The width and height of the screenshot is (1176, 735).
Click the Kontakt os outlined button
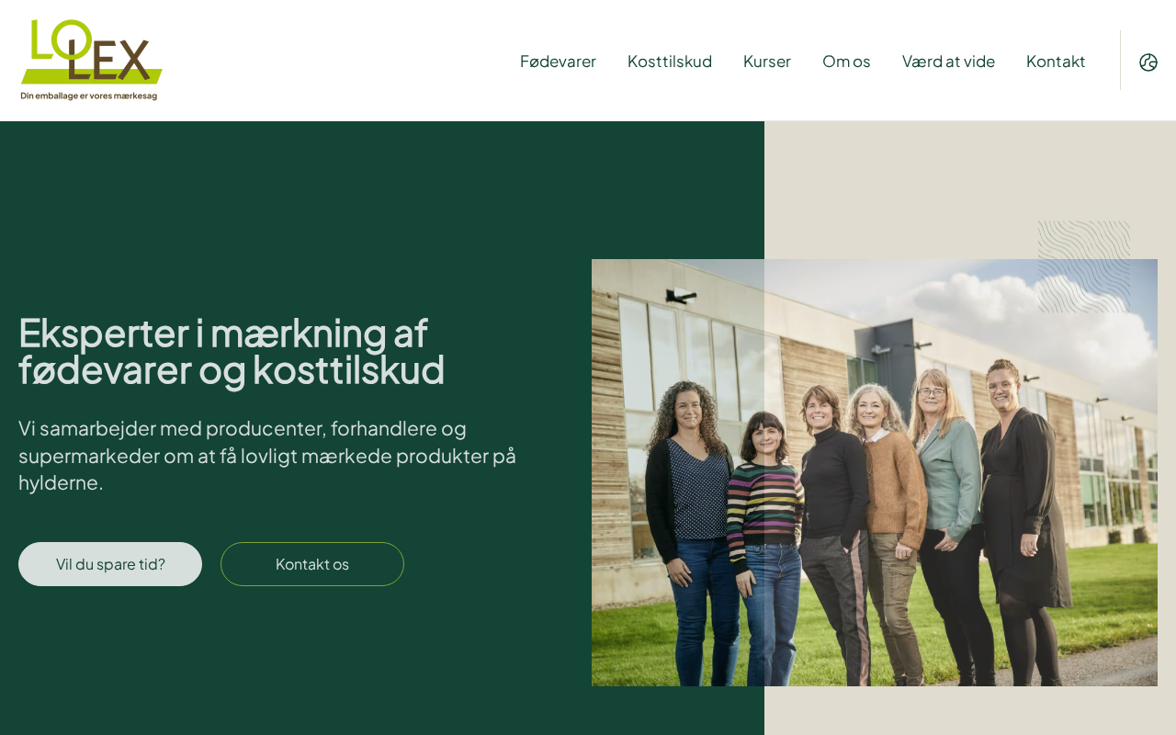[x=312, y=564]
